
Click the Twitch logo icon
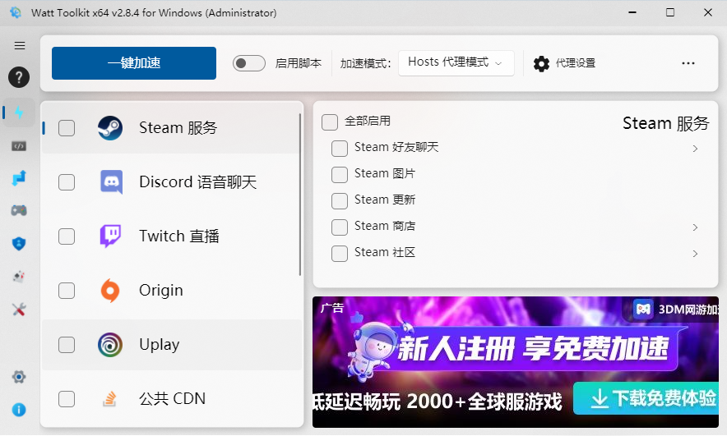[111, 236]
